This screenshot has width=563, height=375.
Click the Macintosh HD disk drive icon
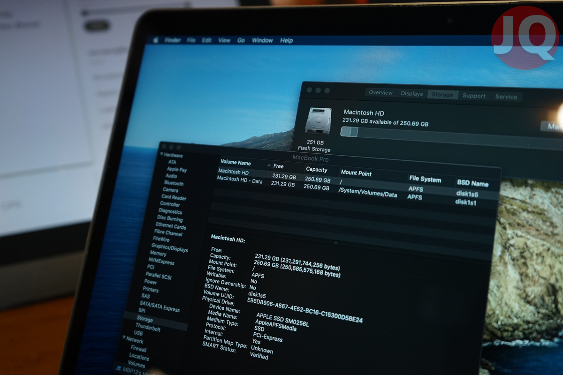coord(318,121)
